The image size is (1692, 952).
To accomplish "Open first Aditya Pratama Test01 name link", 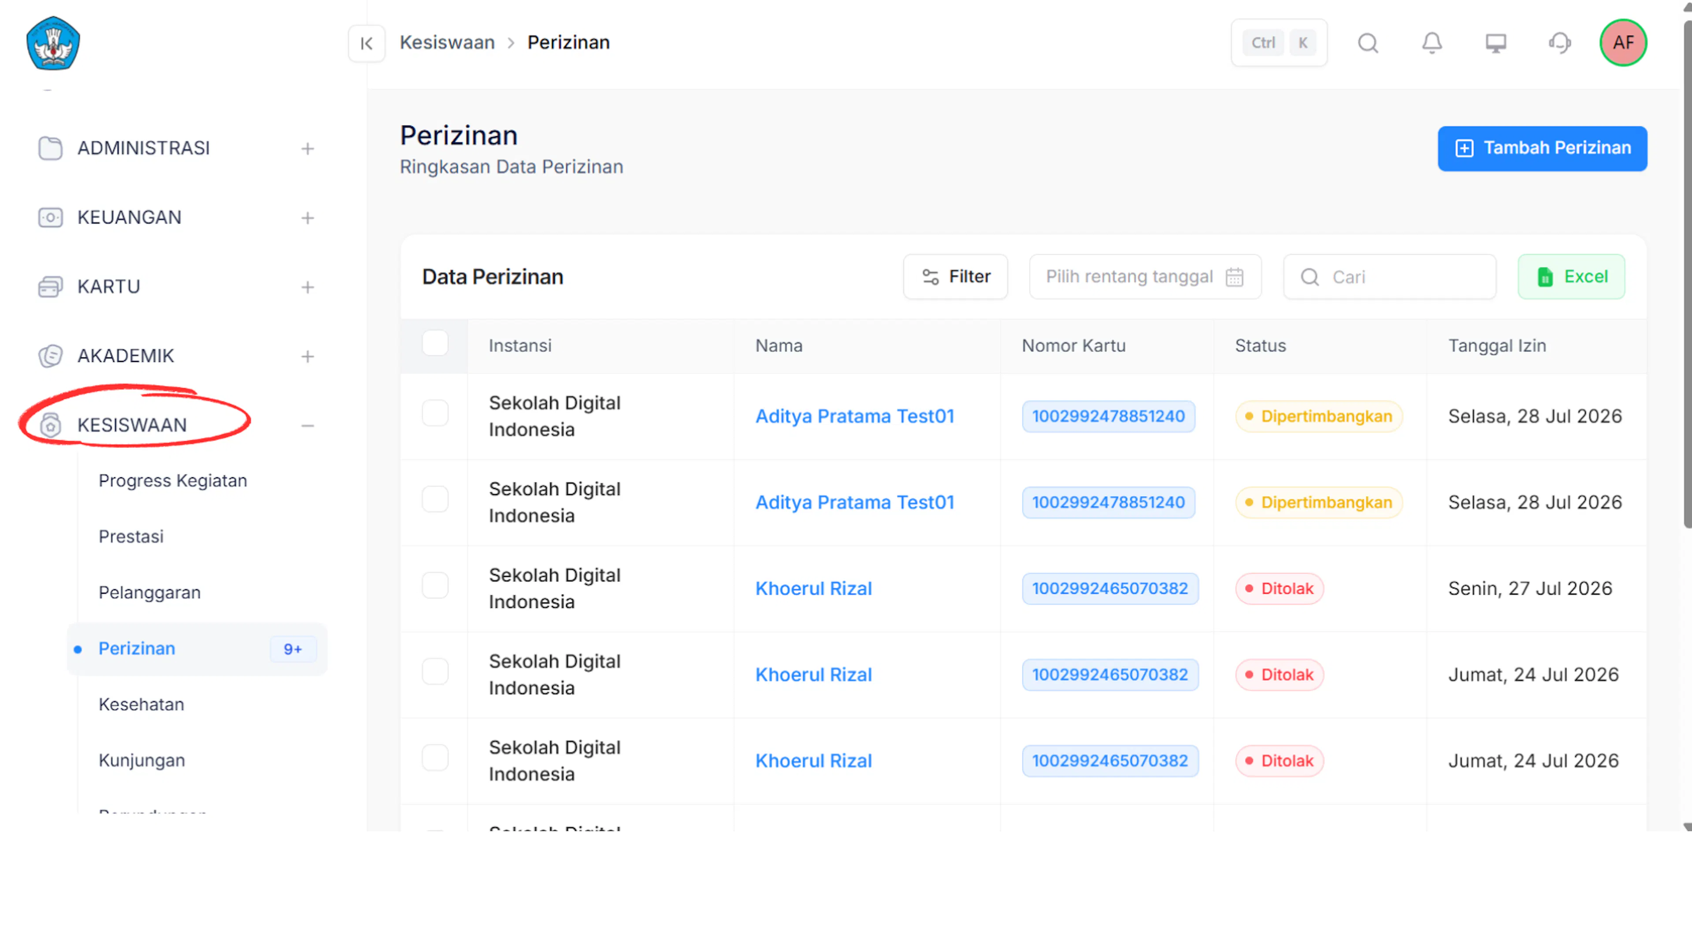I will point(854,416).
